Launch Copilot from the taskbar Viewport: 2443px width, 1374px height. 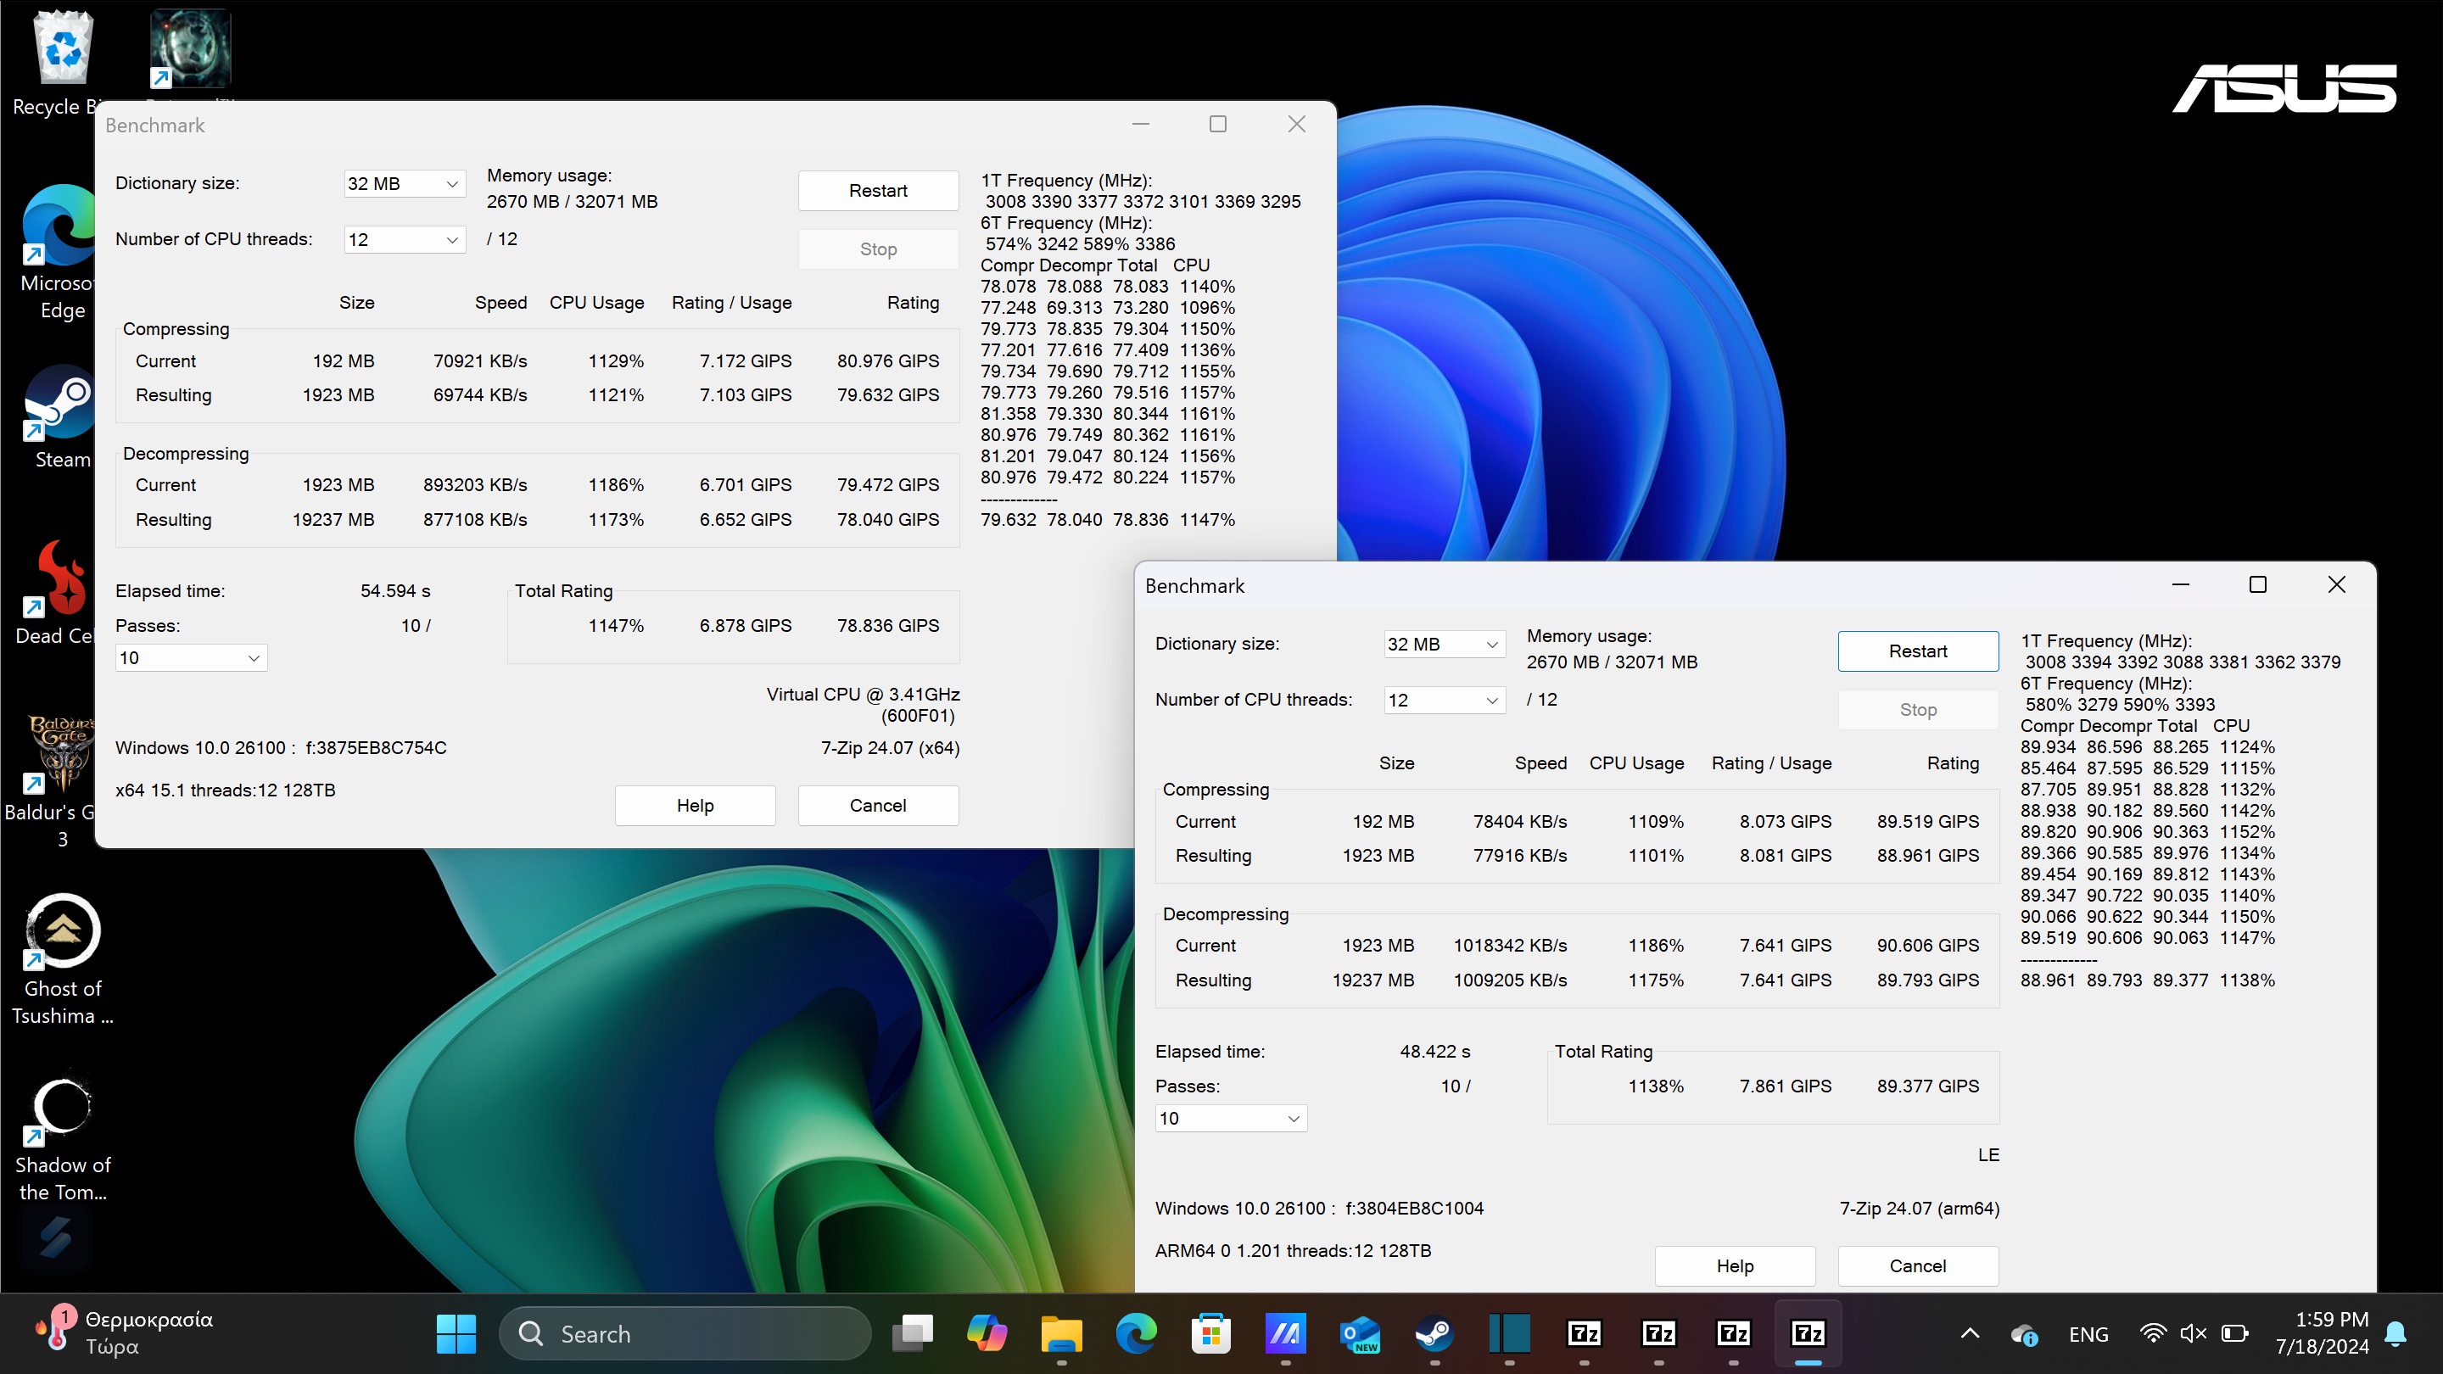987,1334
